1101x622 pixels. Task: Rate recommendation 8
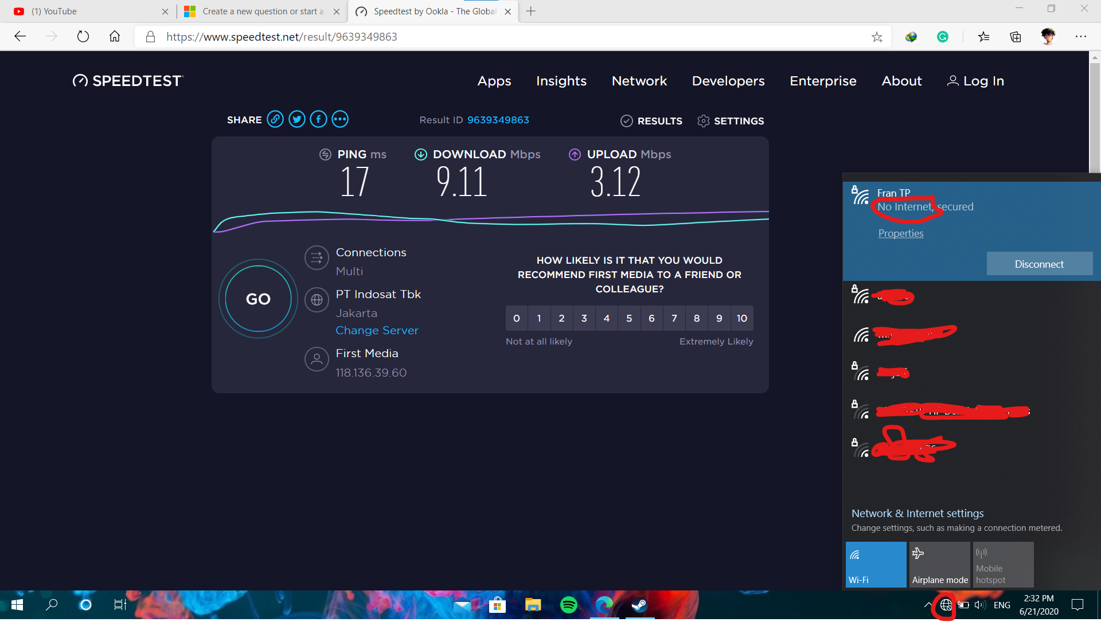click(697, 318)
